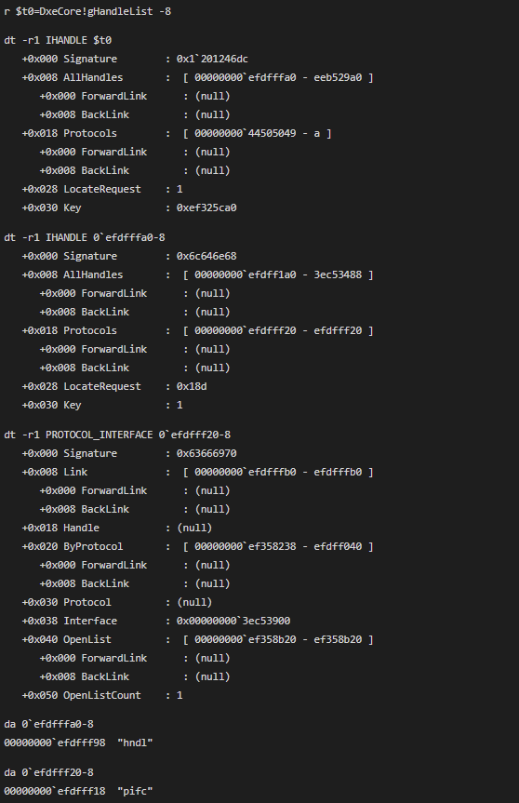Click Signature value 0x6c646e68
This screenshot has height=803, width=519.
pyautogui.click(x=206, y=256)
